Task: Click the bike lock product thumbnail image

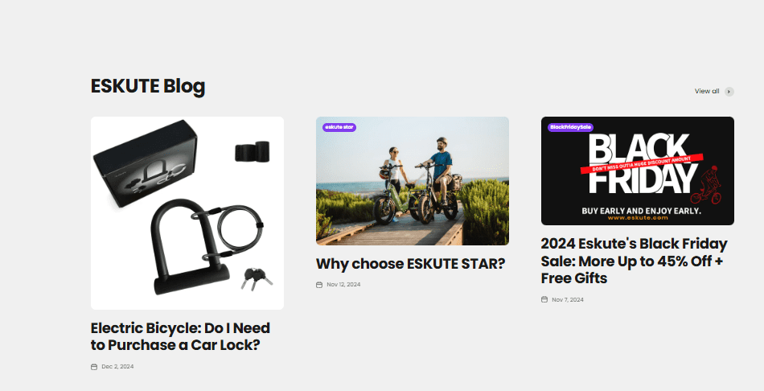Action: tap(187, 213)
